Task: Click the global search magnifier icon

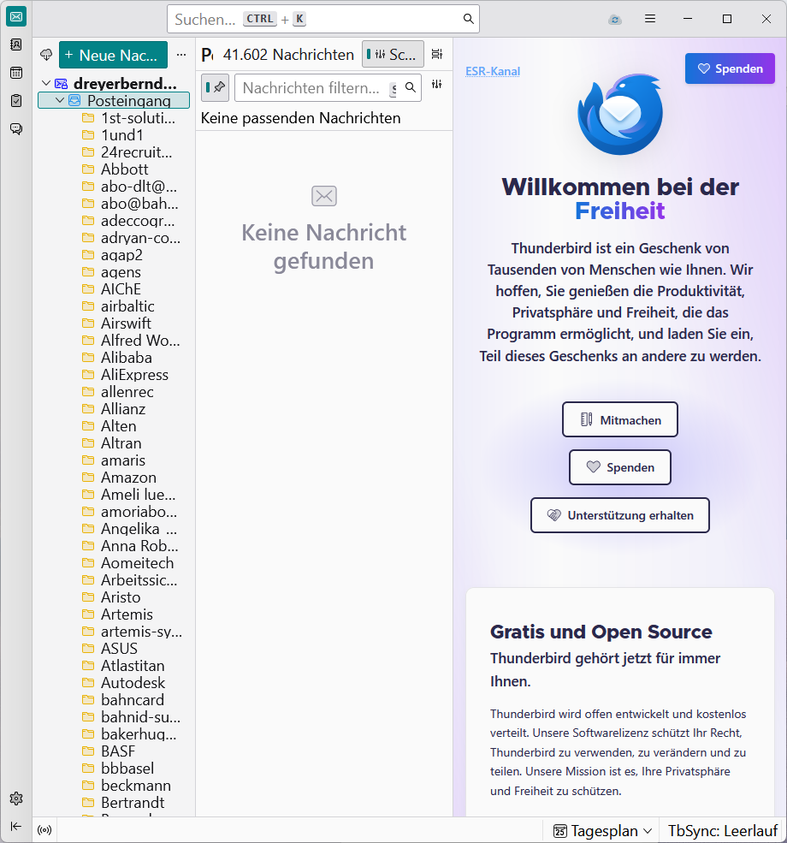Action: coord(469,19)
